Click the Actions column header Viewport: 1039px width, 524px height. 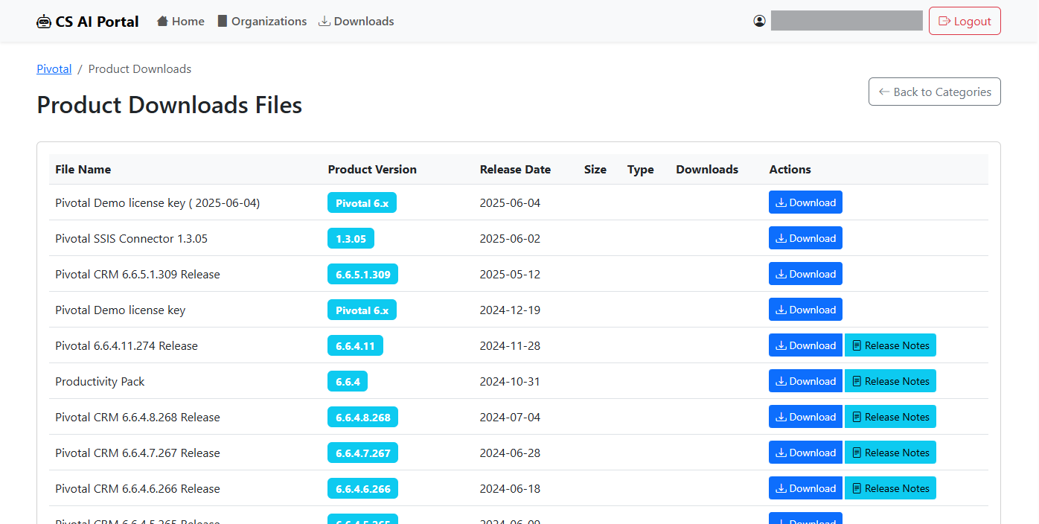tap(790, 170)
